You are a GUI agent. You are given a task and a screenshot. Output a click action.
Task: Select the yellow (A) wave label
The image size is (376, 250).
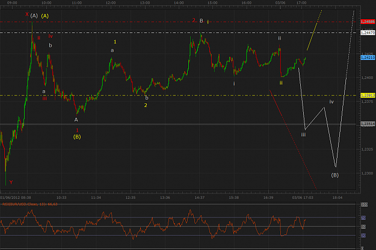point(45,16)
